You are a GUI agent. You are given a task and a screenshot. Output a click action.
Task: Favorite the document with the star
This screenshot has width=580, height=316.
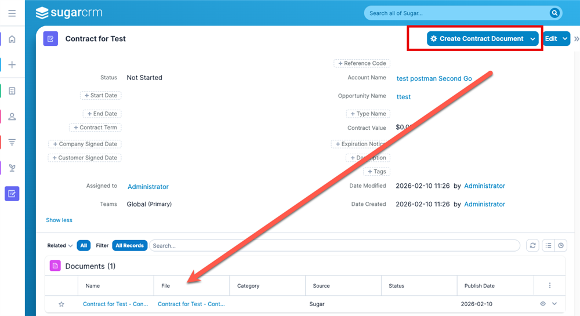click(61, 304)
